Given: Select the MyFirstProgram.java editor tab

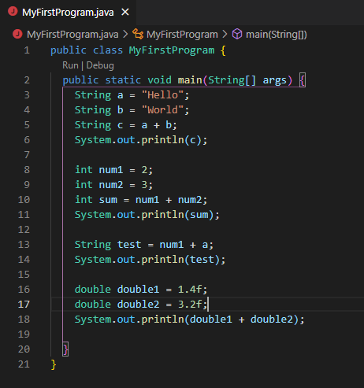Looking at the screenshot, I should pos(68,12).
